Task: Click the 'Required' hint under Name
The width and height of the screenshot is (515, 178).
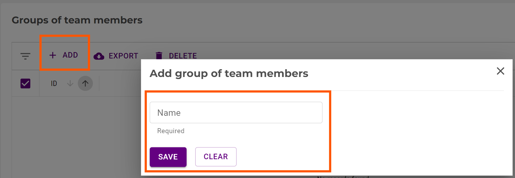Action: click(171, 131)
